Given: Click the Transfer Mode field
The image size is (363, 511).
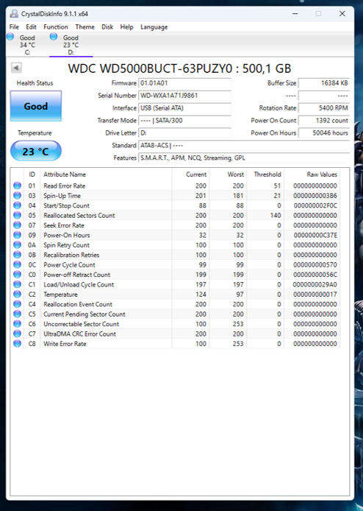Looking at the screenshot, I should coord(184,120).
